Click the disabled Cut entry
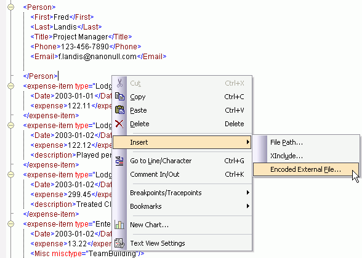Viewport: 362px width, 258px height. coord(182,83)
